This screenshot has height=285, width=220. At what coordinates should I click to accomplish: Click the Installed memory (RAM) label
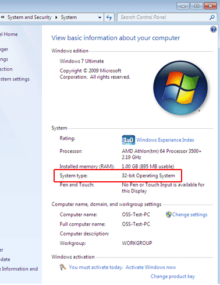[87, 166]
